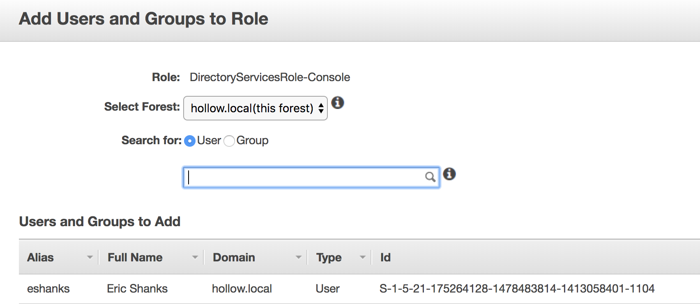
Task: Sort by the Type column header
Action: [329, 257]
